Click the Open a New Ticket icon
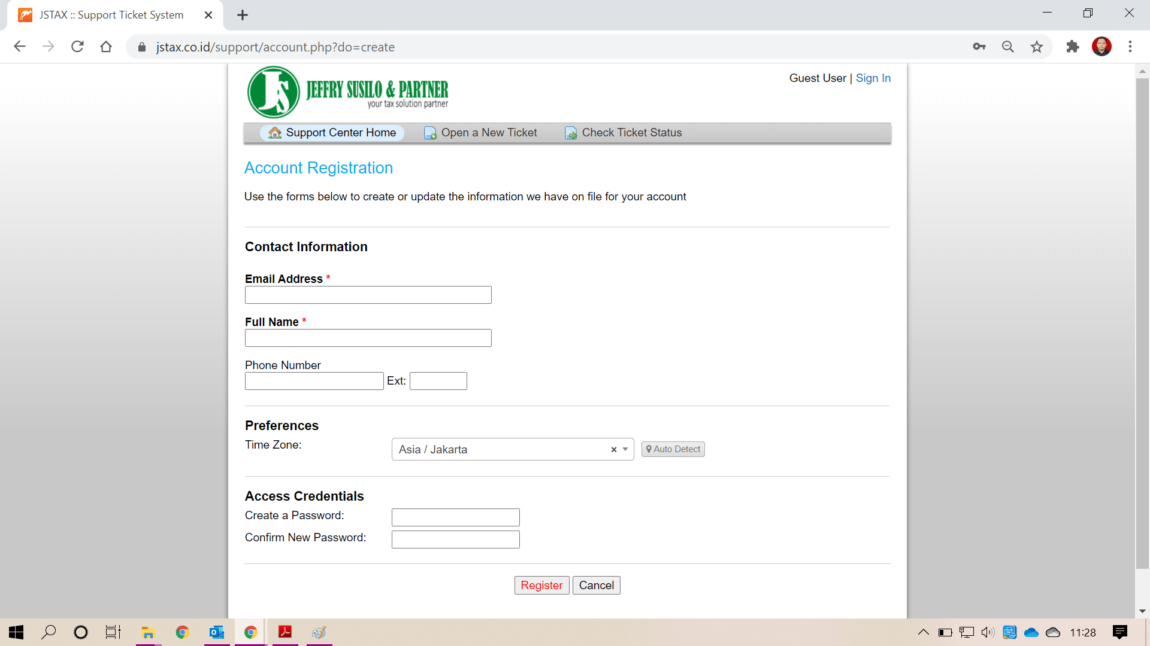Viewport: 1150px width, 646px height. (431, 133)
